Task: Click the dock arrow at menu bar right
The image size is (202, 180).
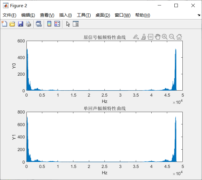Action: click(x=199, y=15)
